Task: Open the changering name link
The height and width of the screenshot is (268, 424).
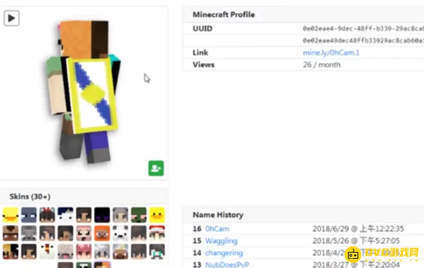Action: (x=224, y=253)
